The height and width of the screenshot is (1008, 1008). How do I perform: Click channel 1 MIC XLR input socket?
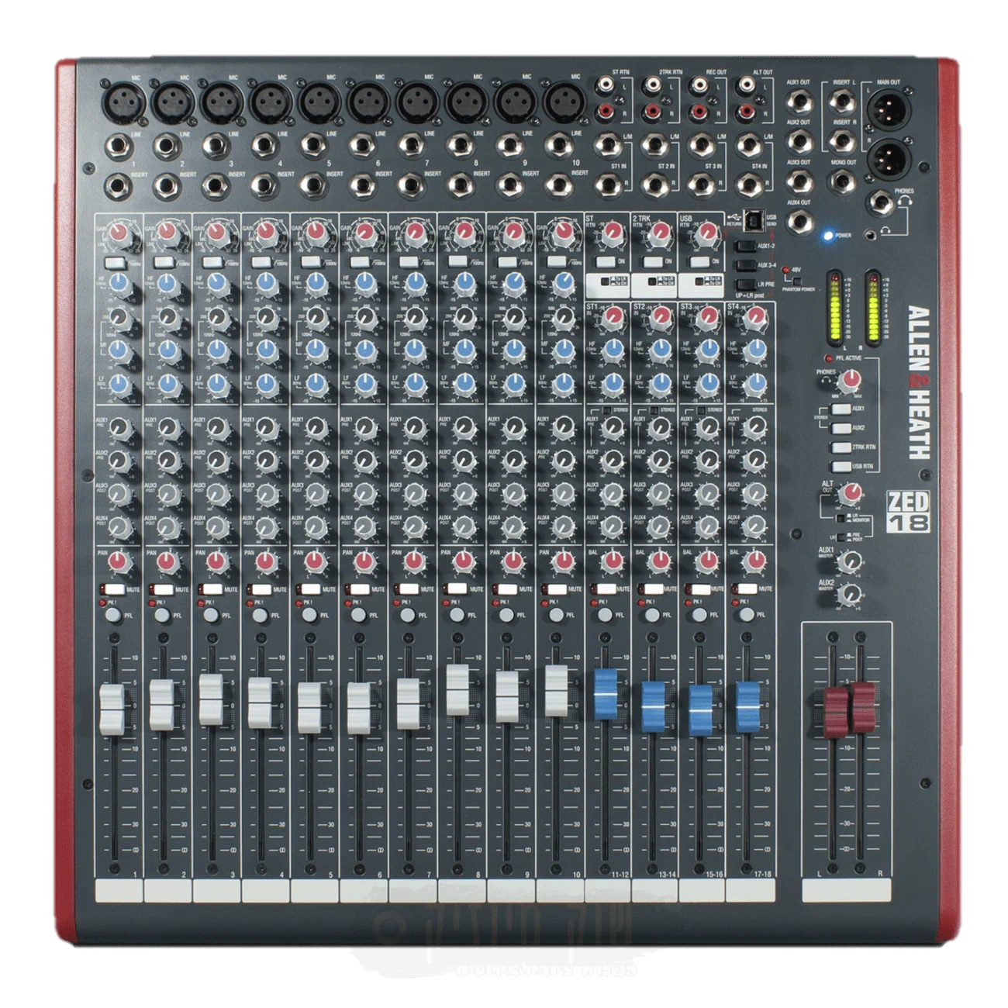[x=123, y=102]
